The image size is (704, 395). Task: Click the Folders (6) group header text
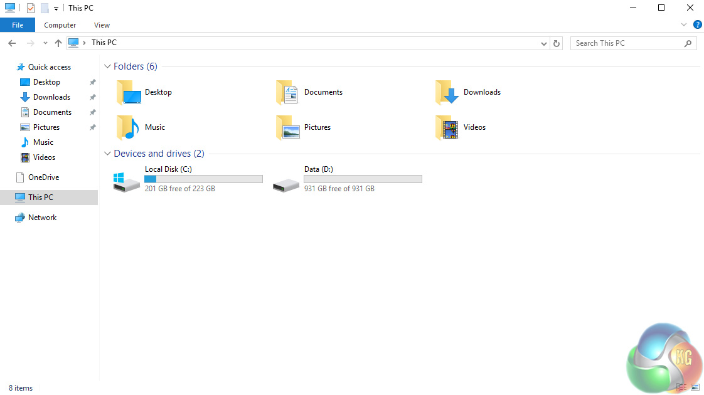click(x=136, y=66)
